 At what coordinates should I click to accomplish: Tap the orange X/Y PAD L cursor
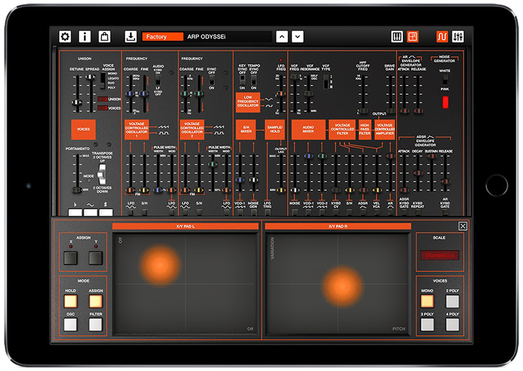pyautogui.click(x=160, y=266)
